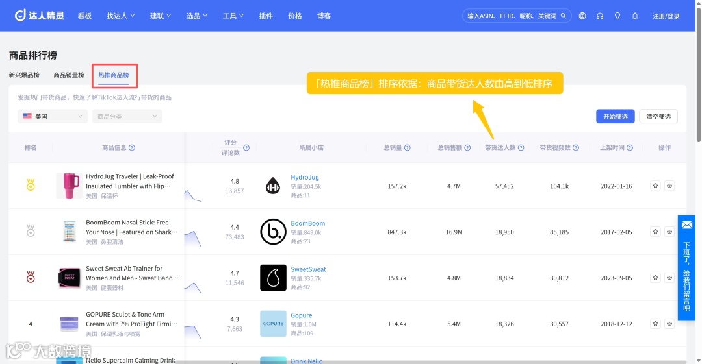
Task: Click eye icon in SweetSweat row
Action: 669,278
